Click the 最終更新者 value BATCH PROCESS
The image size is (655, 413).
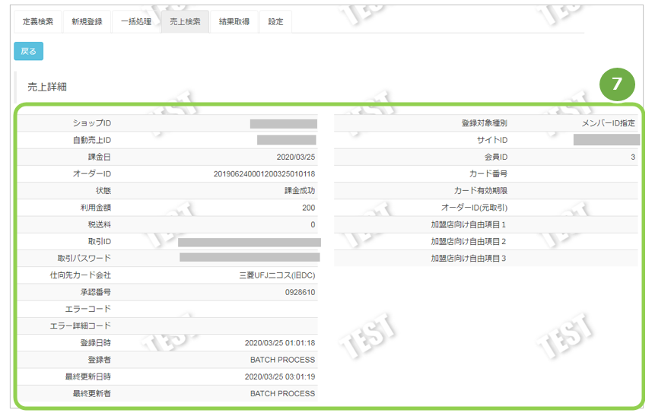click(x=283, y=393)
